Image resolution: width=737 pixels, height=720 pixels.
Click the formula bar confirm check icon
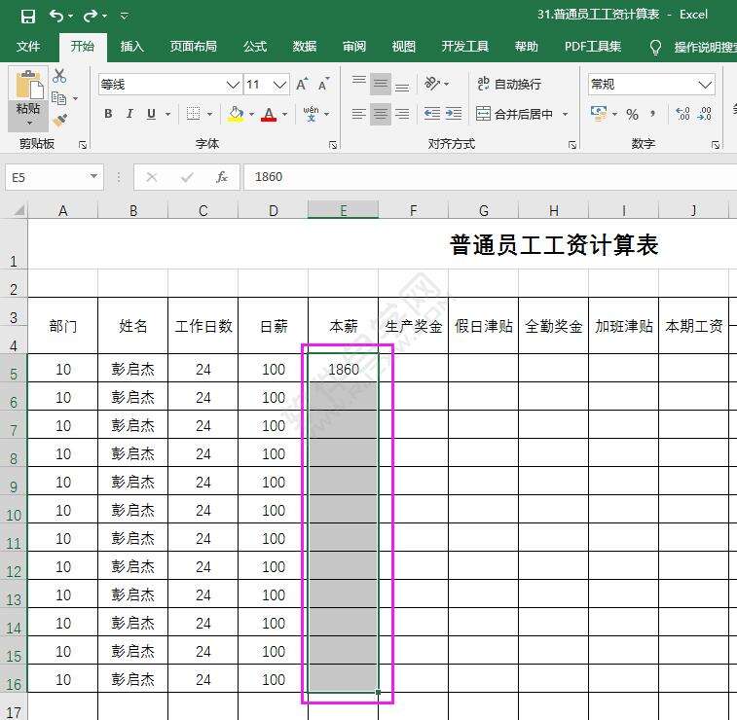pyautogui.click(x=187, y=177)
